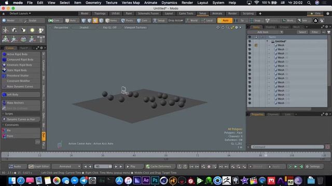Add a Kinematic Rigid Body
Screen dimensions: 332x186
coord(21,65)
